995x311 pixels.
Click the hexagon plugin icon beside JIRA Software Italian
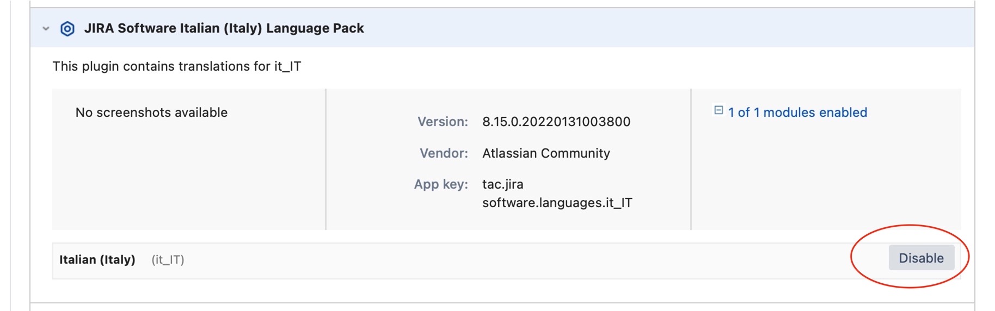(x=67, y=28)
